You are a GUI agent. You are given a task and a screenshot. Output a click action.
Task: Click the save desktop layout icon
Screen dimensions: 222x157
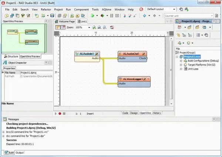181,9
